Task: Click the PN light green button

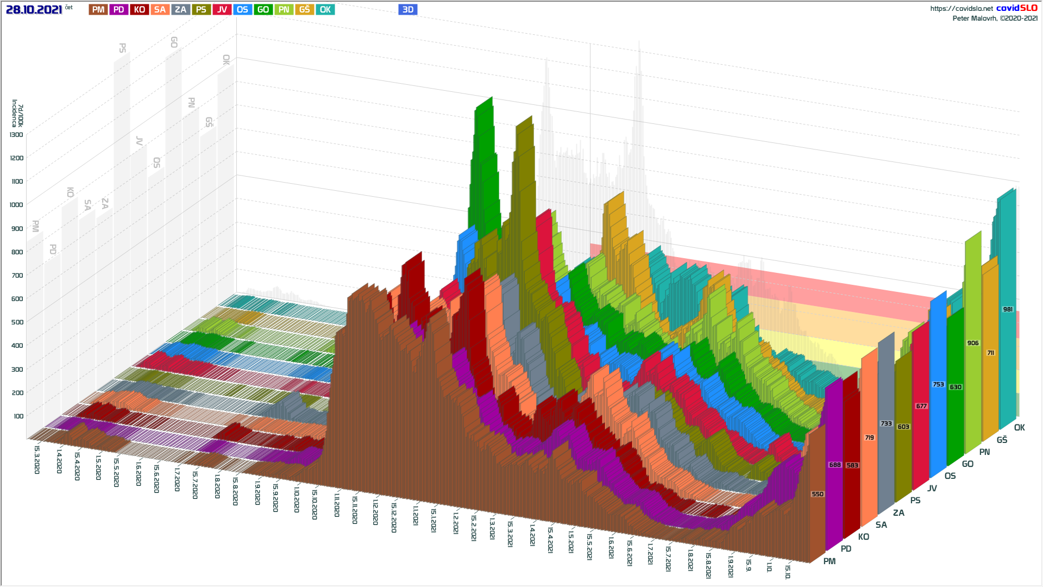Action: (x=284, y=10)
